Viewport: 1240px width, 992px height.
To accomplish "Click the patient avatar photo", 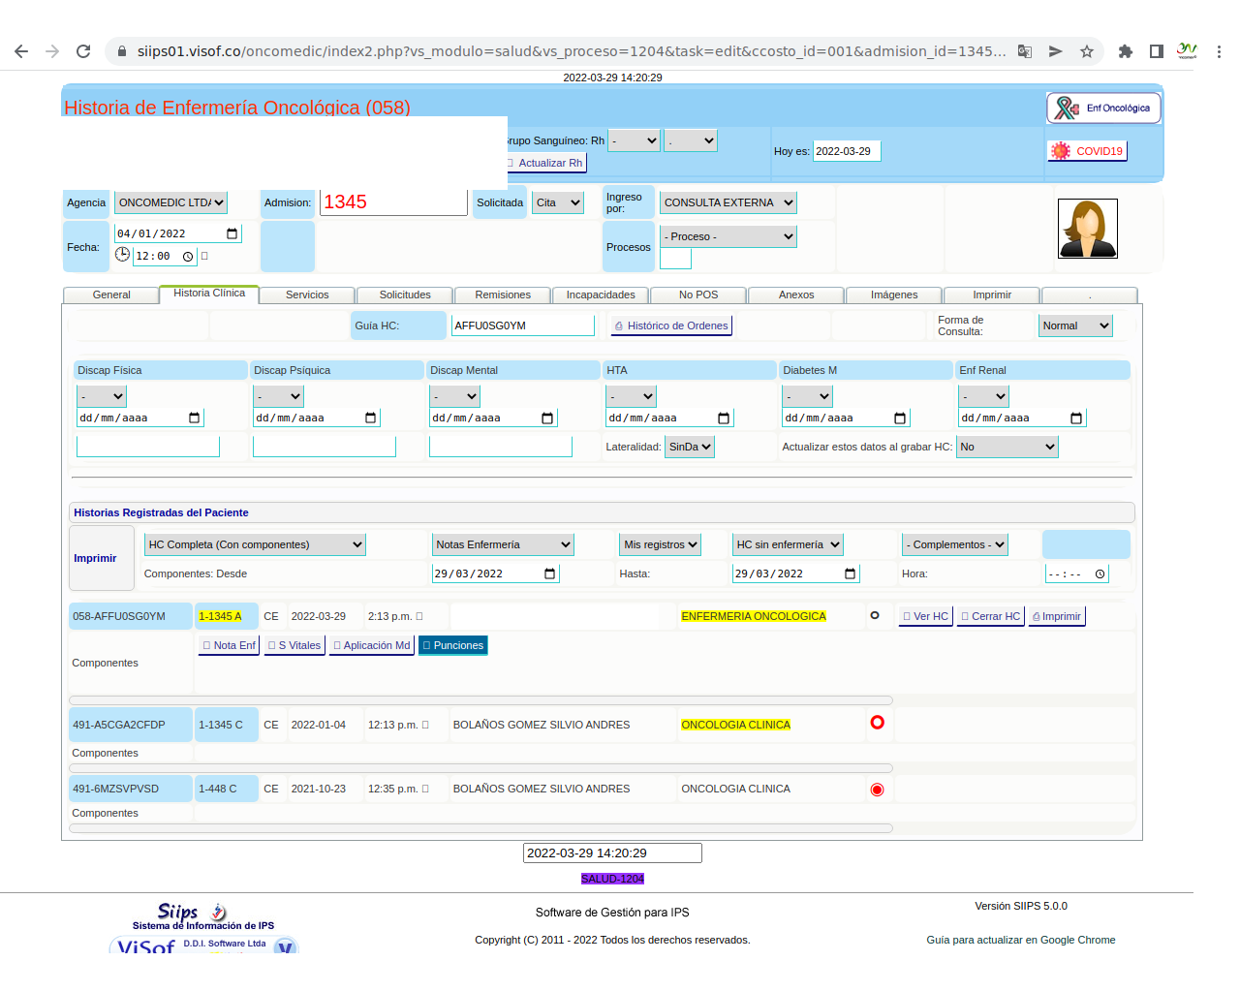I will 1087,229.
